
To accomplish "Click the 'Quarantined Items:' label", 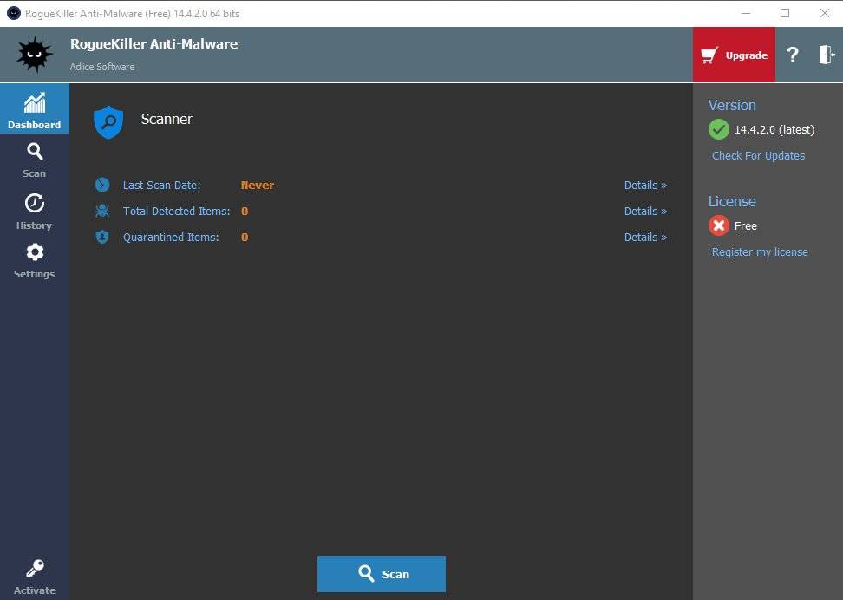I will pyautogui.click(x=171, y=237).
